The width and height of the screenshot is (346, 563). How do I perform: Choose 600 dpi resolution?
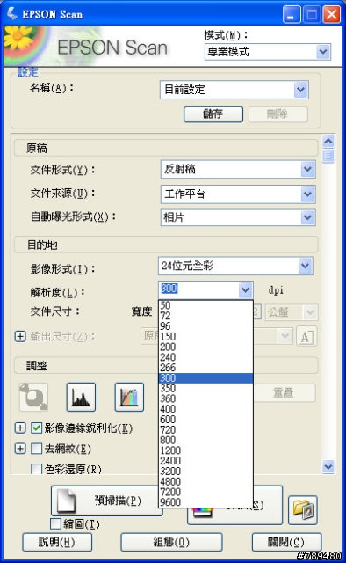[x=205, y=420]
